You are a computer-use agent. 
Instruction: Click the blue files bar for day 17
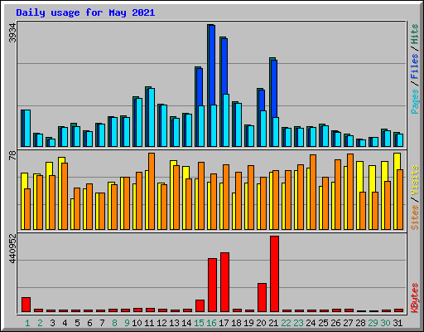[224, 66]
